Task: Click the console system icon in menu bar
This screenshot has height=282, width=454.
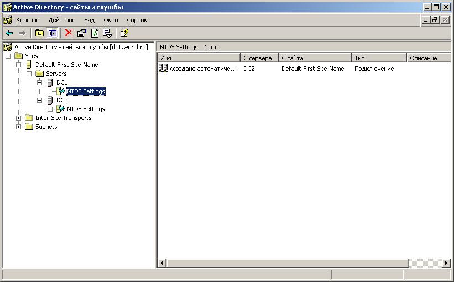Action: tap(8, 20)
